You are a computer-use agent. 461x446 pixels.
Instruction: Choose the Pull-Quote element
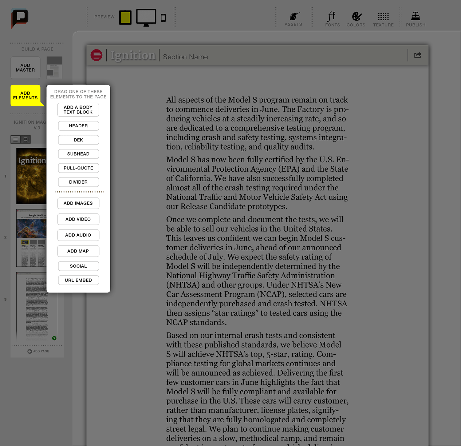coord(78,168)
